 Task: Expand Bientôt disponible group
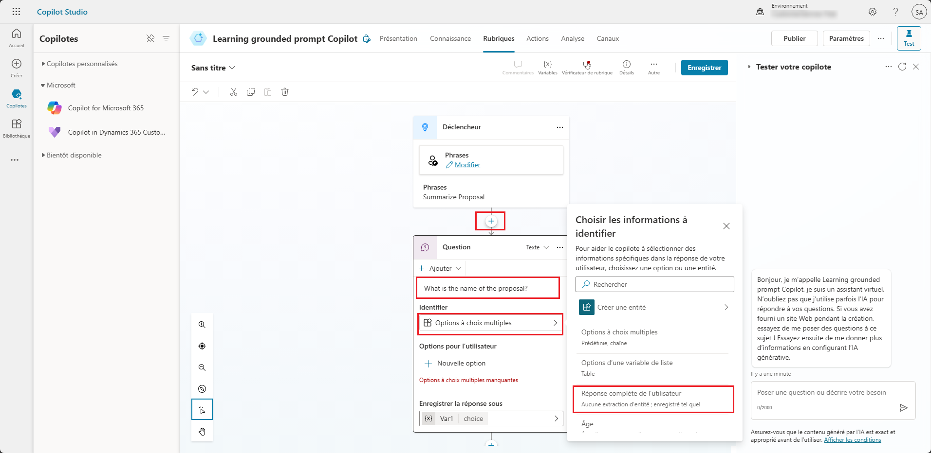[72, 155]
